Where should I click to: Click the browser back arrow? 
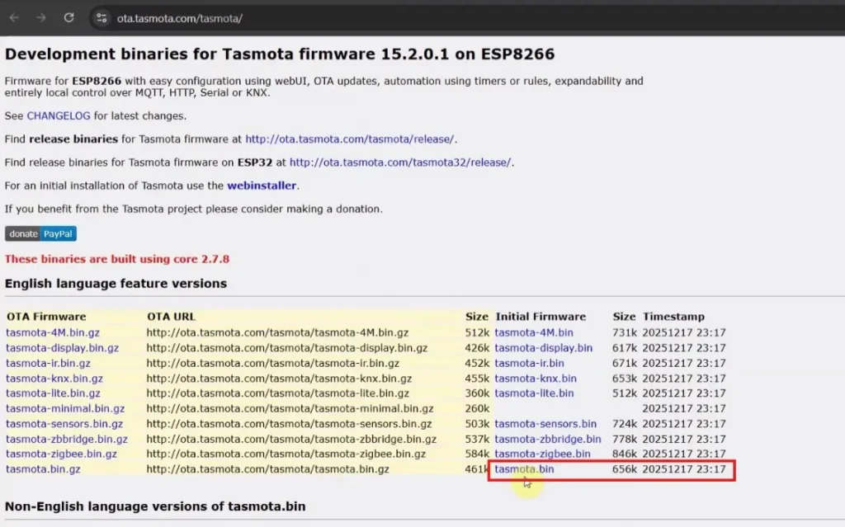coord(13,17)
